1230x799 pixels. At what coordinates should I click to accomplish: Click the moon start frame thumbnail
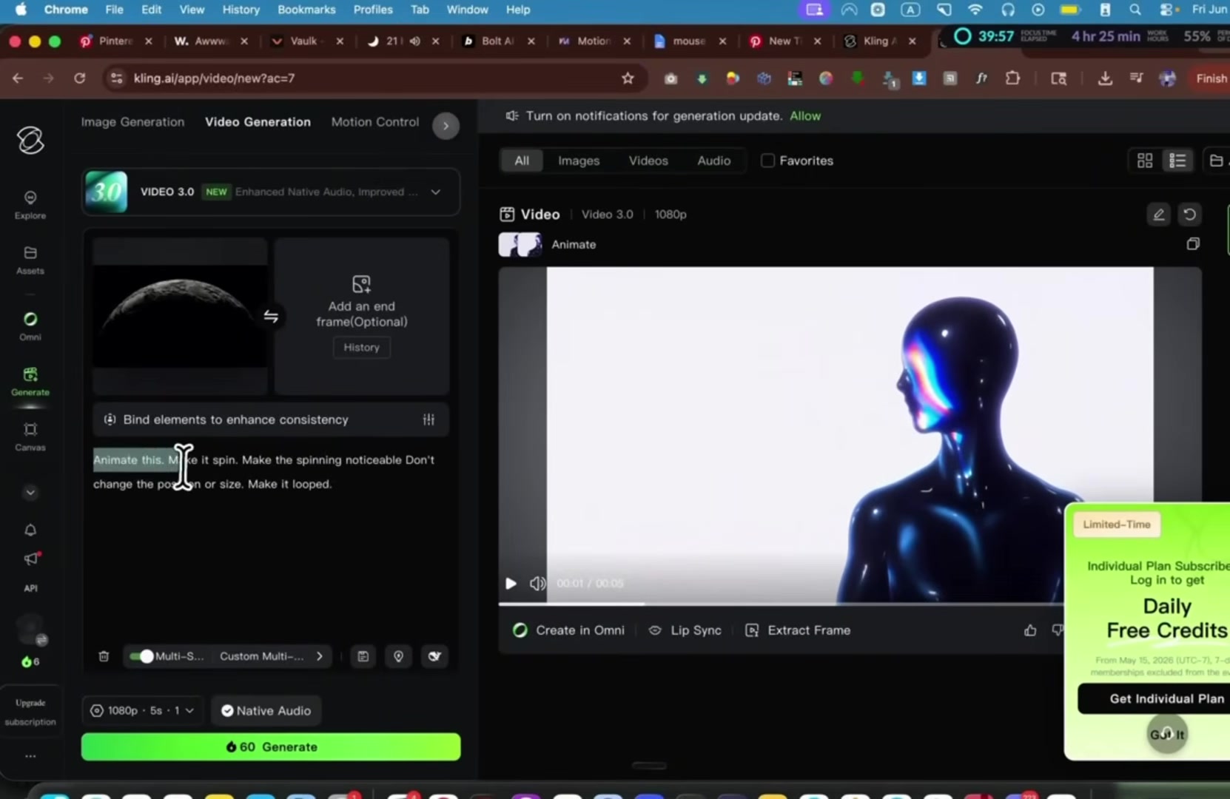180,317
